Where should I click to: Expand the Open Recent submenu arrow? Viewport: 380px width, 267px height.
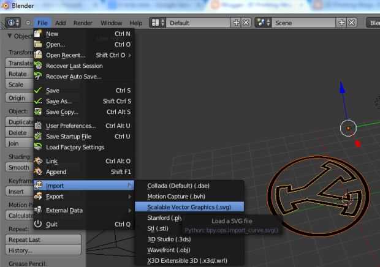130,55
